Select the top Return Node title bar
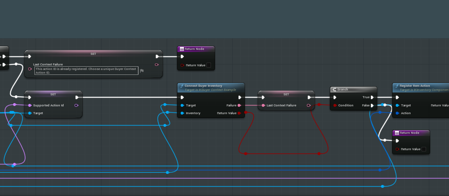The width and height of the screenshot is (449, 196). pyautogui.click(x=196, y=49)
